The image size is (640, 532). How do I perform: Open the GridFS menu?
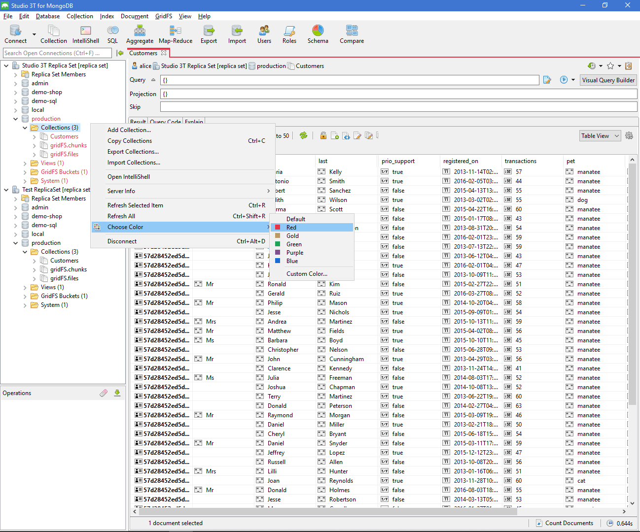coord(163,16)
